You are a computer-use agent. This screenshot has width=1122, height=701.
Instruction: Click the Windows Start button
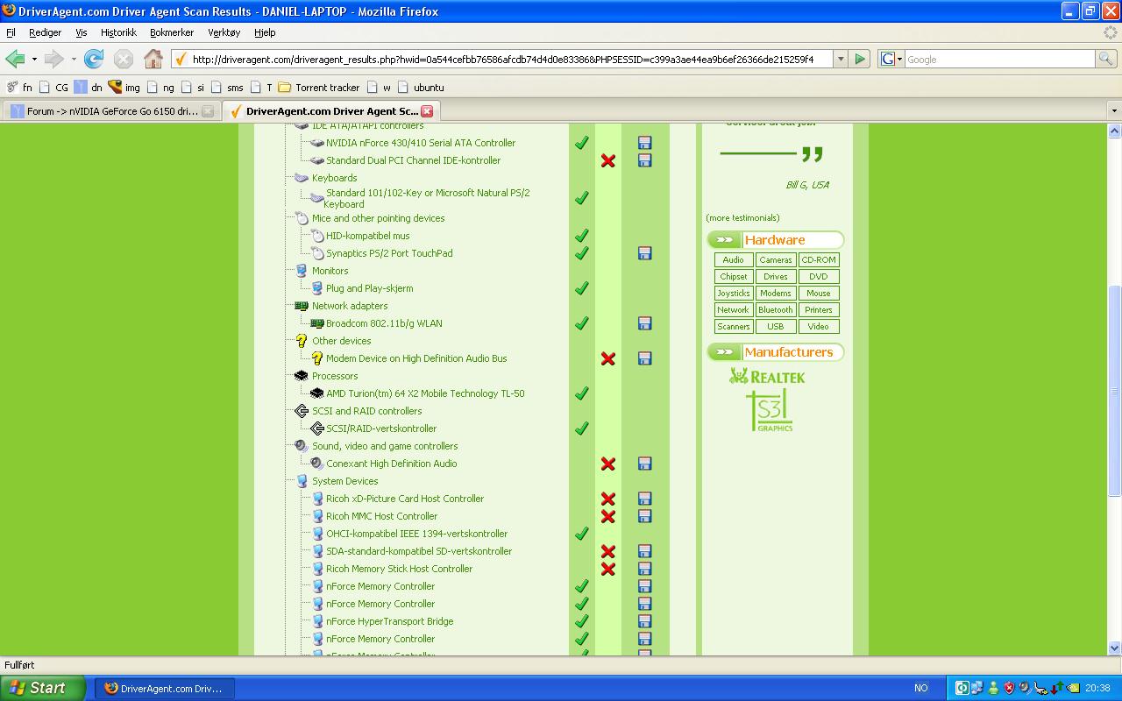43,688
